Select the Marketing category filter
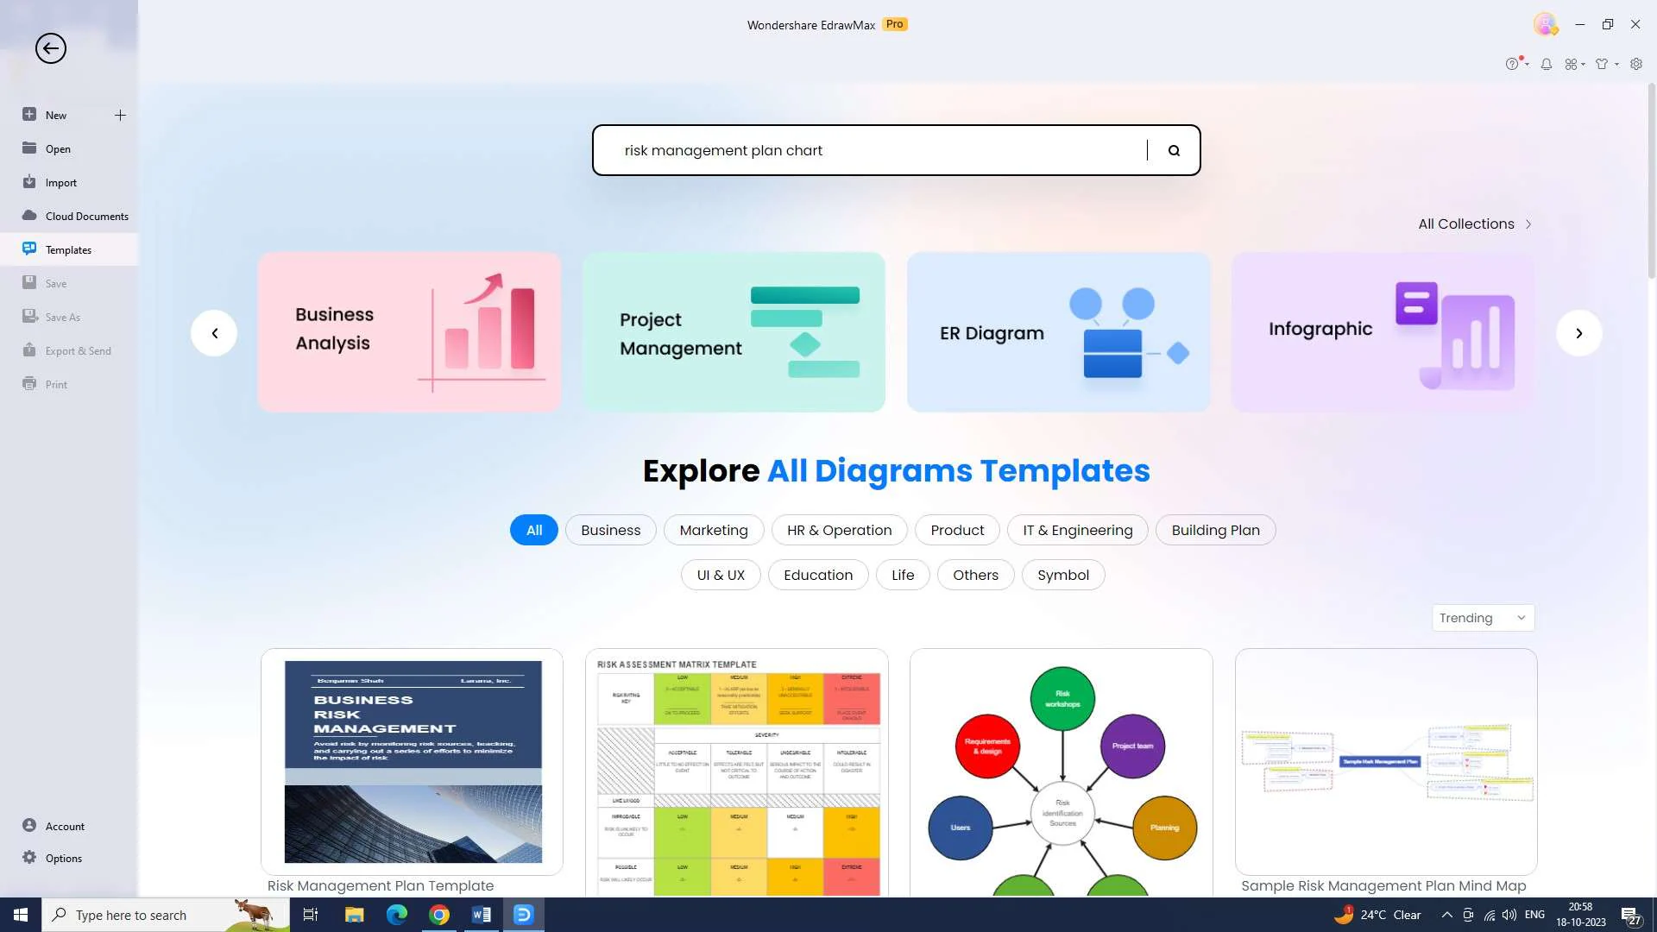1657x932 pixels. (714, 531)
